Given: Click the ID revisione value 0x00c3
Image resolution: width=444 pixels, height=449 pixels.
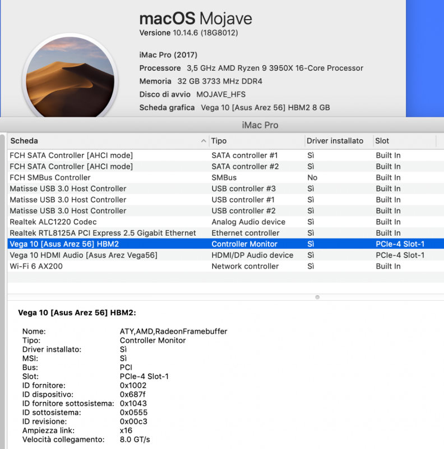Looking at the screenshot, I should [133, 421].
